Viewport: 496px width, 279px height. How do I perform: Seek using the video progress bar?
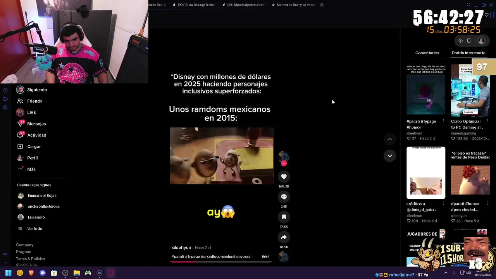(x=221, y=262)
